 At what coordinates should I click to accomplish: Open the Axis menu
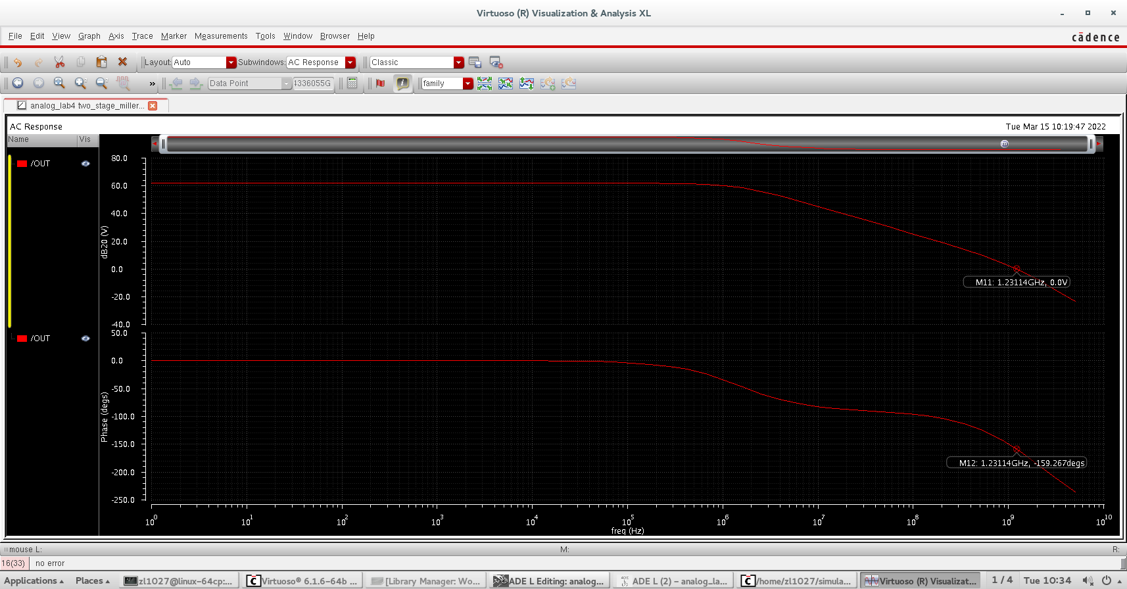point(116,36)
